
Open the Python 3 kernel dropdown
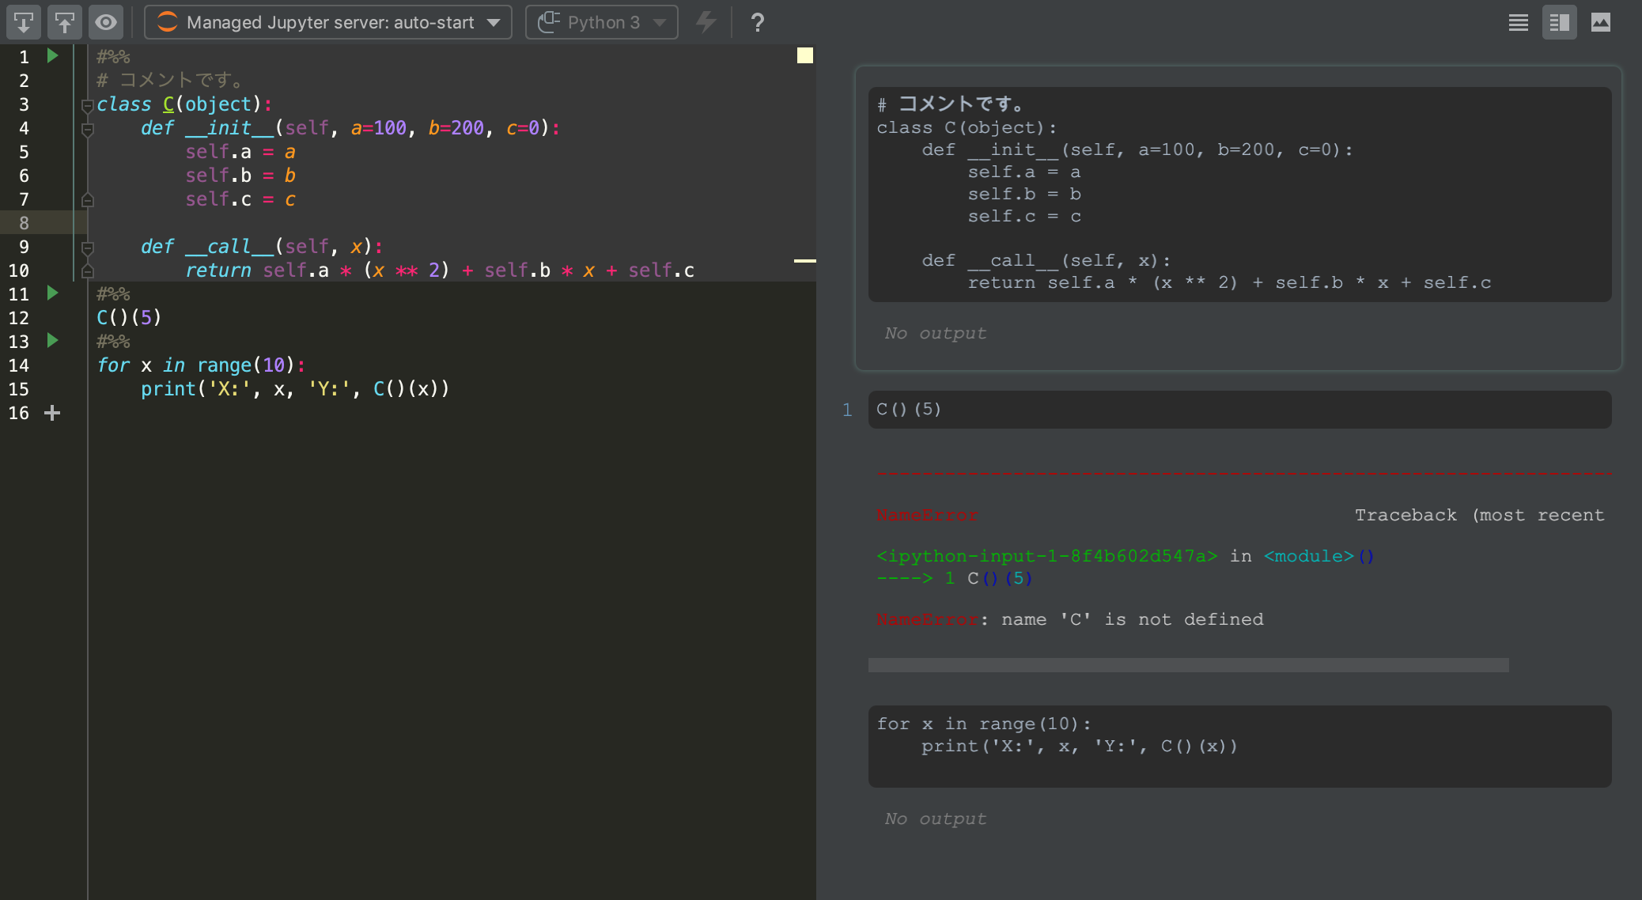coord(602,22)
